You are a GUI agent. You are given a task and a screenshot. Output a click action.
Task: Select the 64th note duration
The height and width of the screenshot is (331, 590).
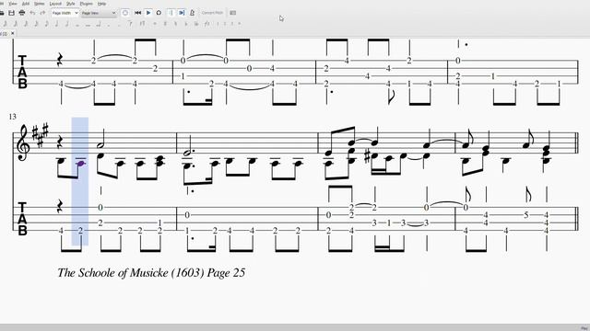[16, 24]
